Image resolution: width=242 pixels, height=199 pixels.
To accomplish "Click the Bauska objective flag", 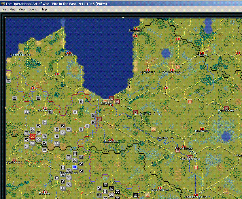I will tap(111, 140).
